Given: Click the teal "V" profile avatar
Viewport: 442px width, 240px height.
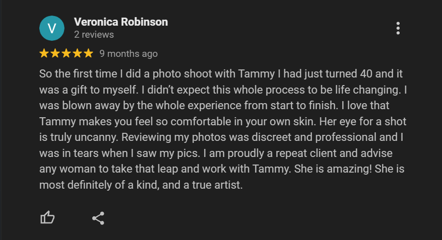Looking at the screenshot, I should point(52,28).
